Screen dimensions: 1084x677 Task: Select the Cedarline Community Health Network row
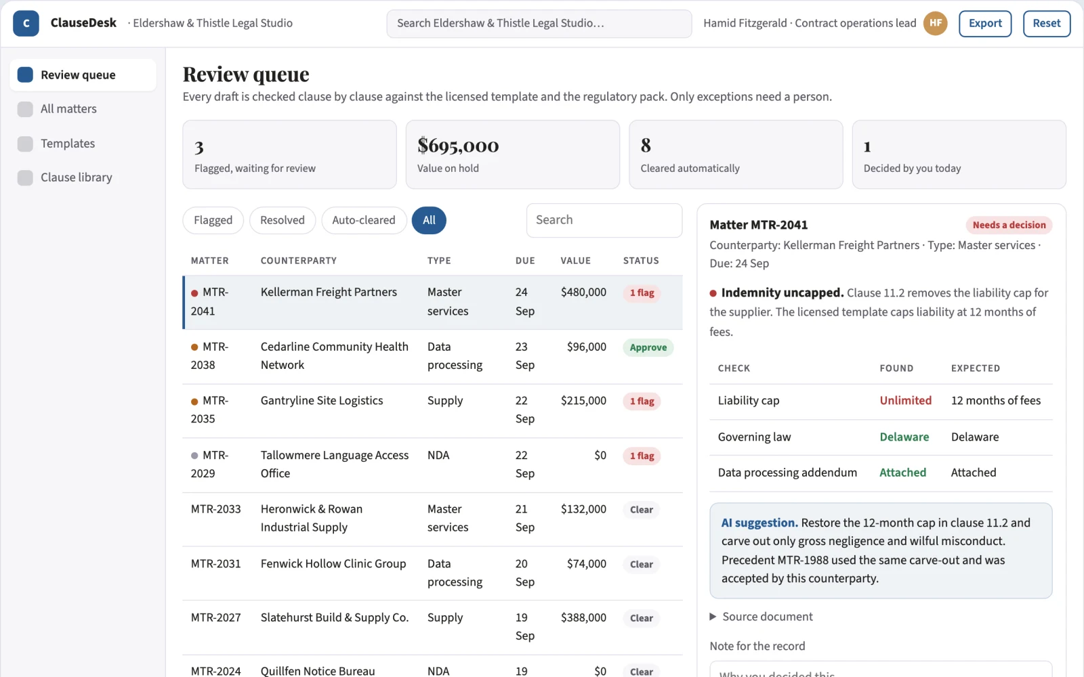pos(432,356)
